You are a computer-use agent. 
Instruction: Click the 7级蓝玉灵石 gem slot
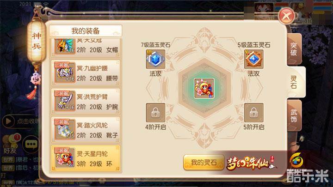tap(155, 59)
